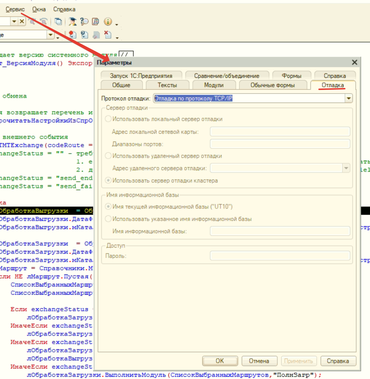Expand Адрес удаленного сервера отладки dropdown
Viewport: 370px width, 379px height.
(346, 168)
